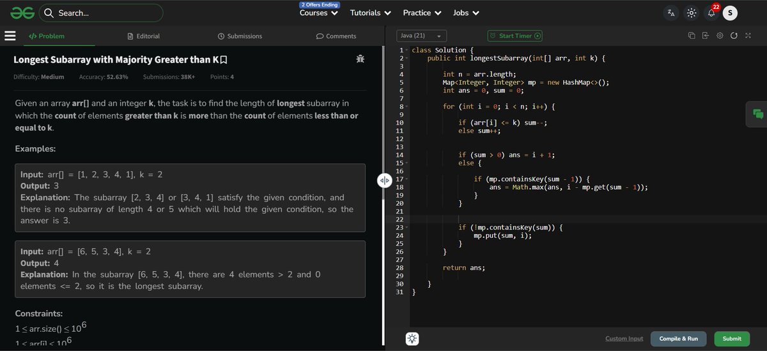Collapse code fold arrow at line 1

(x=407, y=51)
